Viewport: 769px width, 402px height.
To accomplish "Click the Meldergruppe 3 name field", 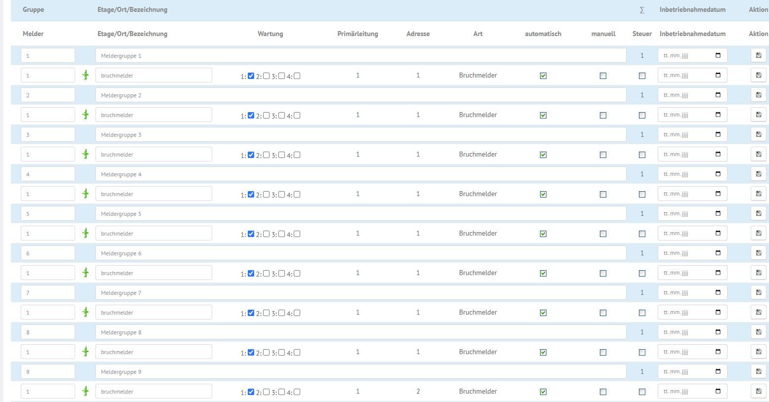I will [x=361, y=134].
